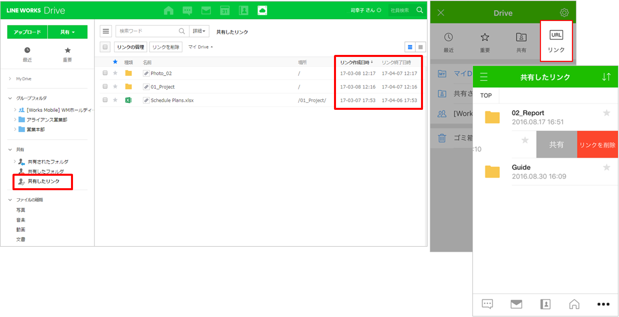Tap the sort arrows in 共有したリンク header
Image resolution: width=619 pixels, height=317 pixels.
606,77
